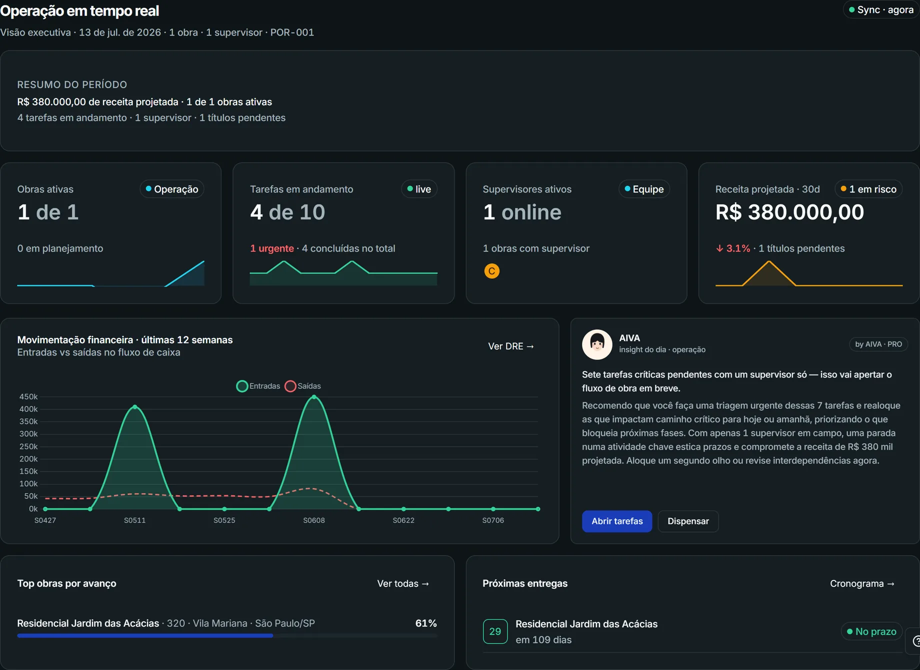Image resolution: width=920 pixels, height=670 pixels.
Task: Click the 450k y-axis label
Action: 28,396
